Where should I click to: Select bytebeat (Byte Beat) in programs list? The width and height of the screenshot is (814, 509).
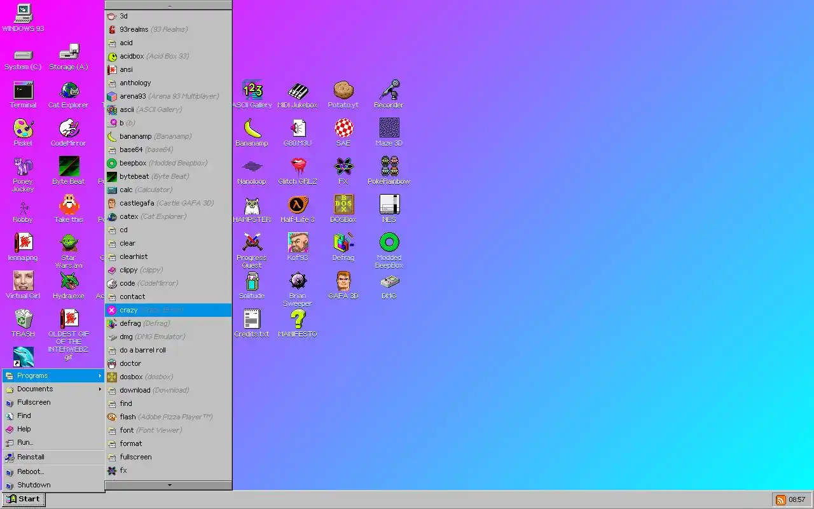[x=169, y=176]
